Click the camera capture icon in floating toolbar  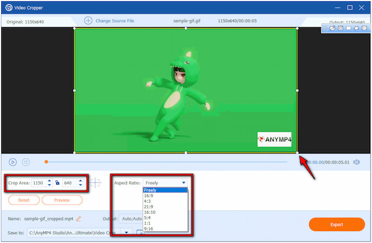click(x=340, y=28)
